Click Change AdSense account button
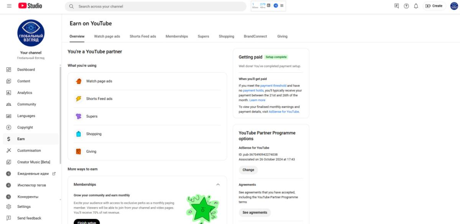 coord(248,170)
